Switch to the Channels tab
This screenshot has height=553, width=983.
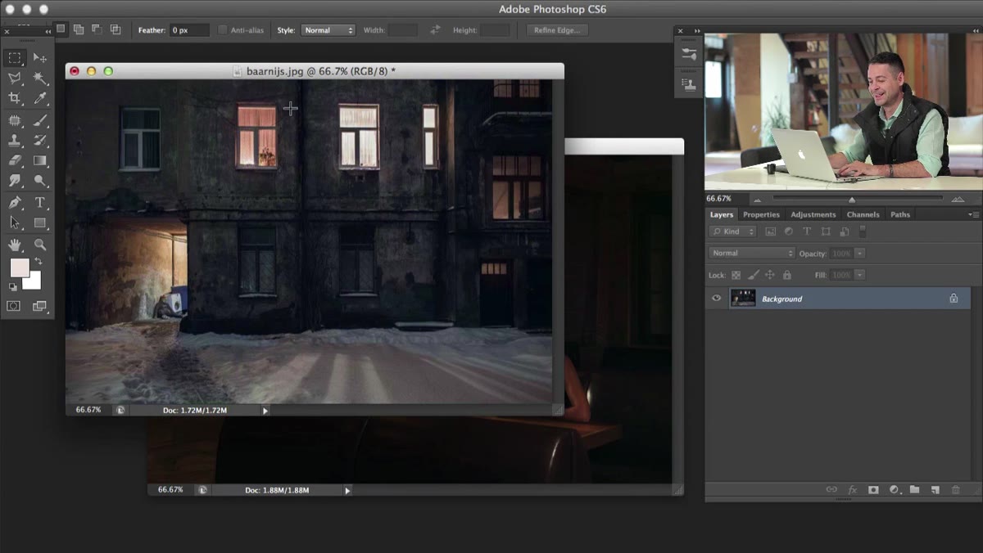[x=863, y=214]
